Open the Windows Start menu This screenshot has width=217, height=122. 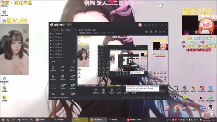(3, 120)
